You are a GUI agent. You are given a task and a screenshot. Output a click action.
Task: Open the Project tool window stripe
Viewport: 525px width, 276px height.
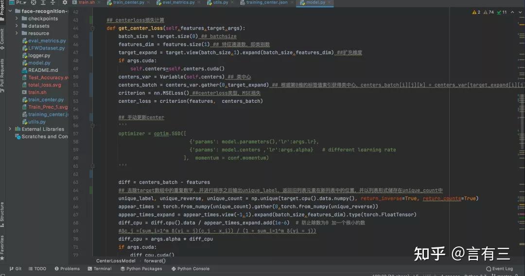2,10
